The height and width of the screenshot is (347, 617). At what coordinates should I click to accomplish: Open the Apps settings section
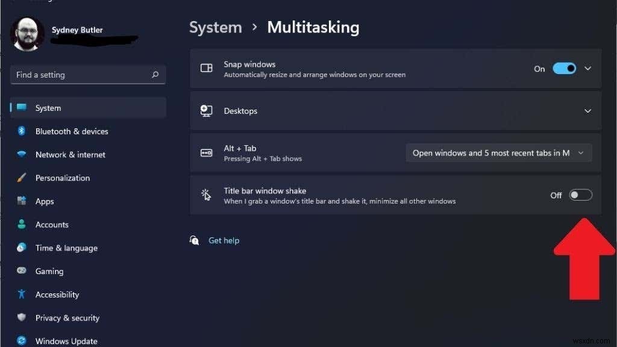[x=44, y=201]
